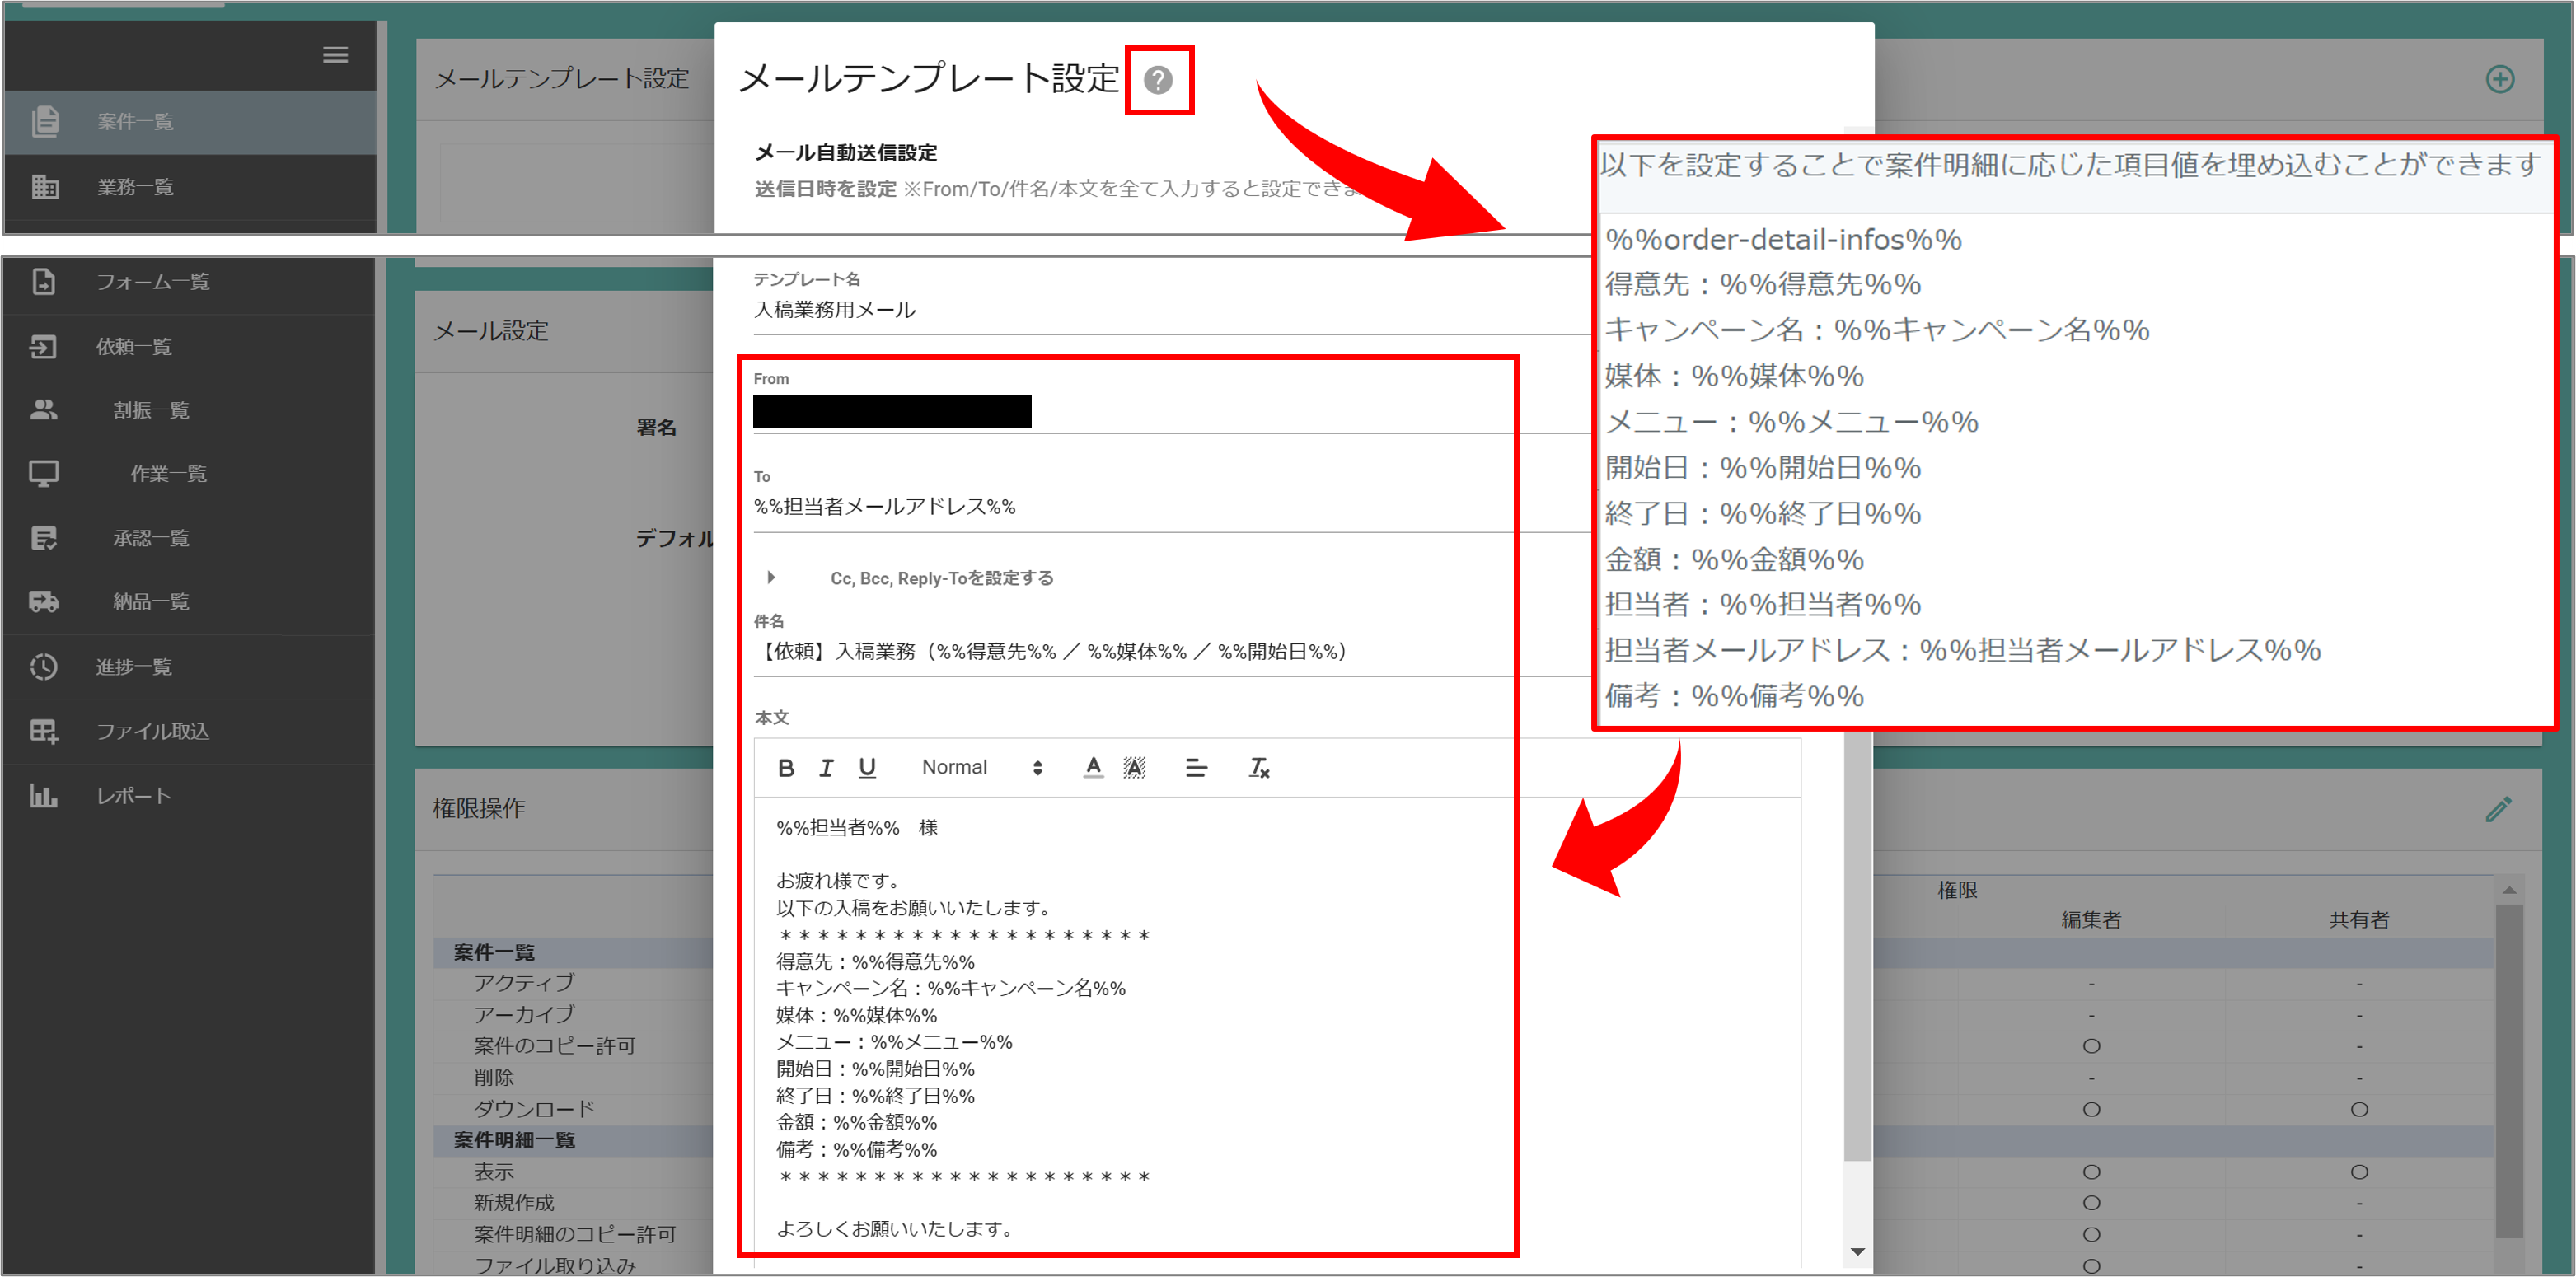Click the レポート bar chart icon
The width and height of the screenshot is (2576, 1277).
(x=43, y=796)
